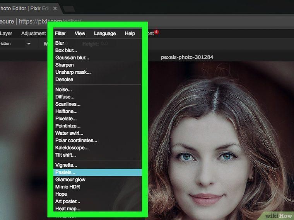Select Water swirl... filter
Screen dimensions: 294x220
[x=97, y=133]
